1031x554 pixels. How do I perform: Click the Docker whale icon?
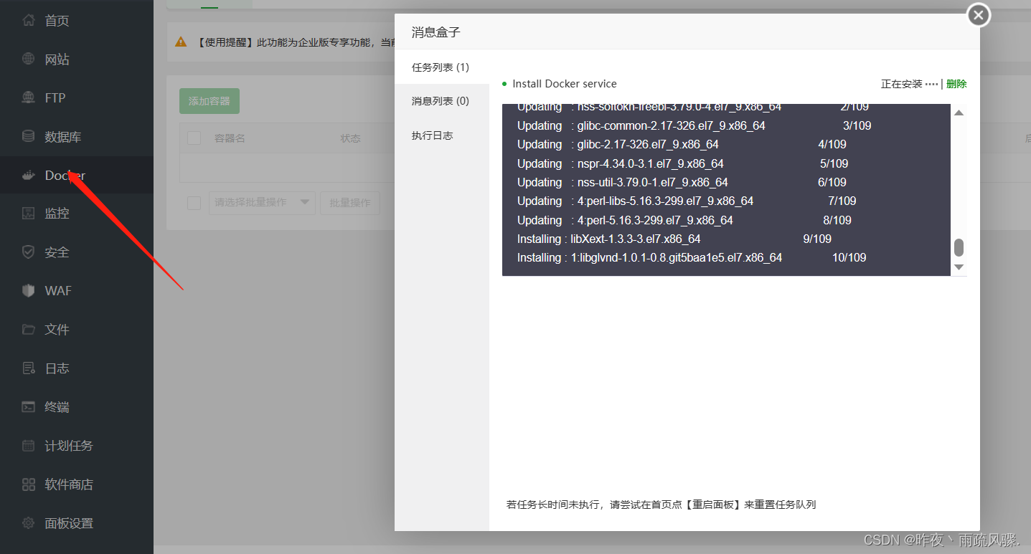pos(29,175)
